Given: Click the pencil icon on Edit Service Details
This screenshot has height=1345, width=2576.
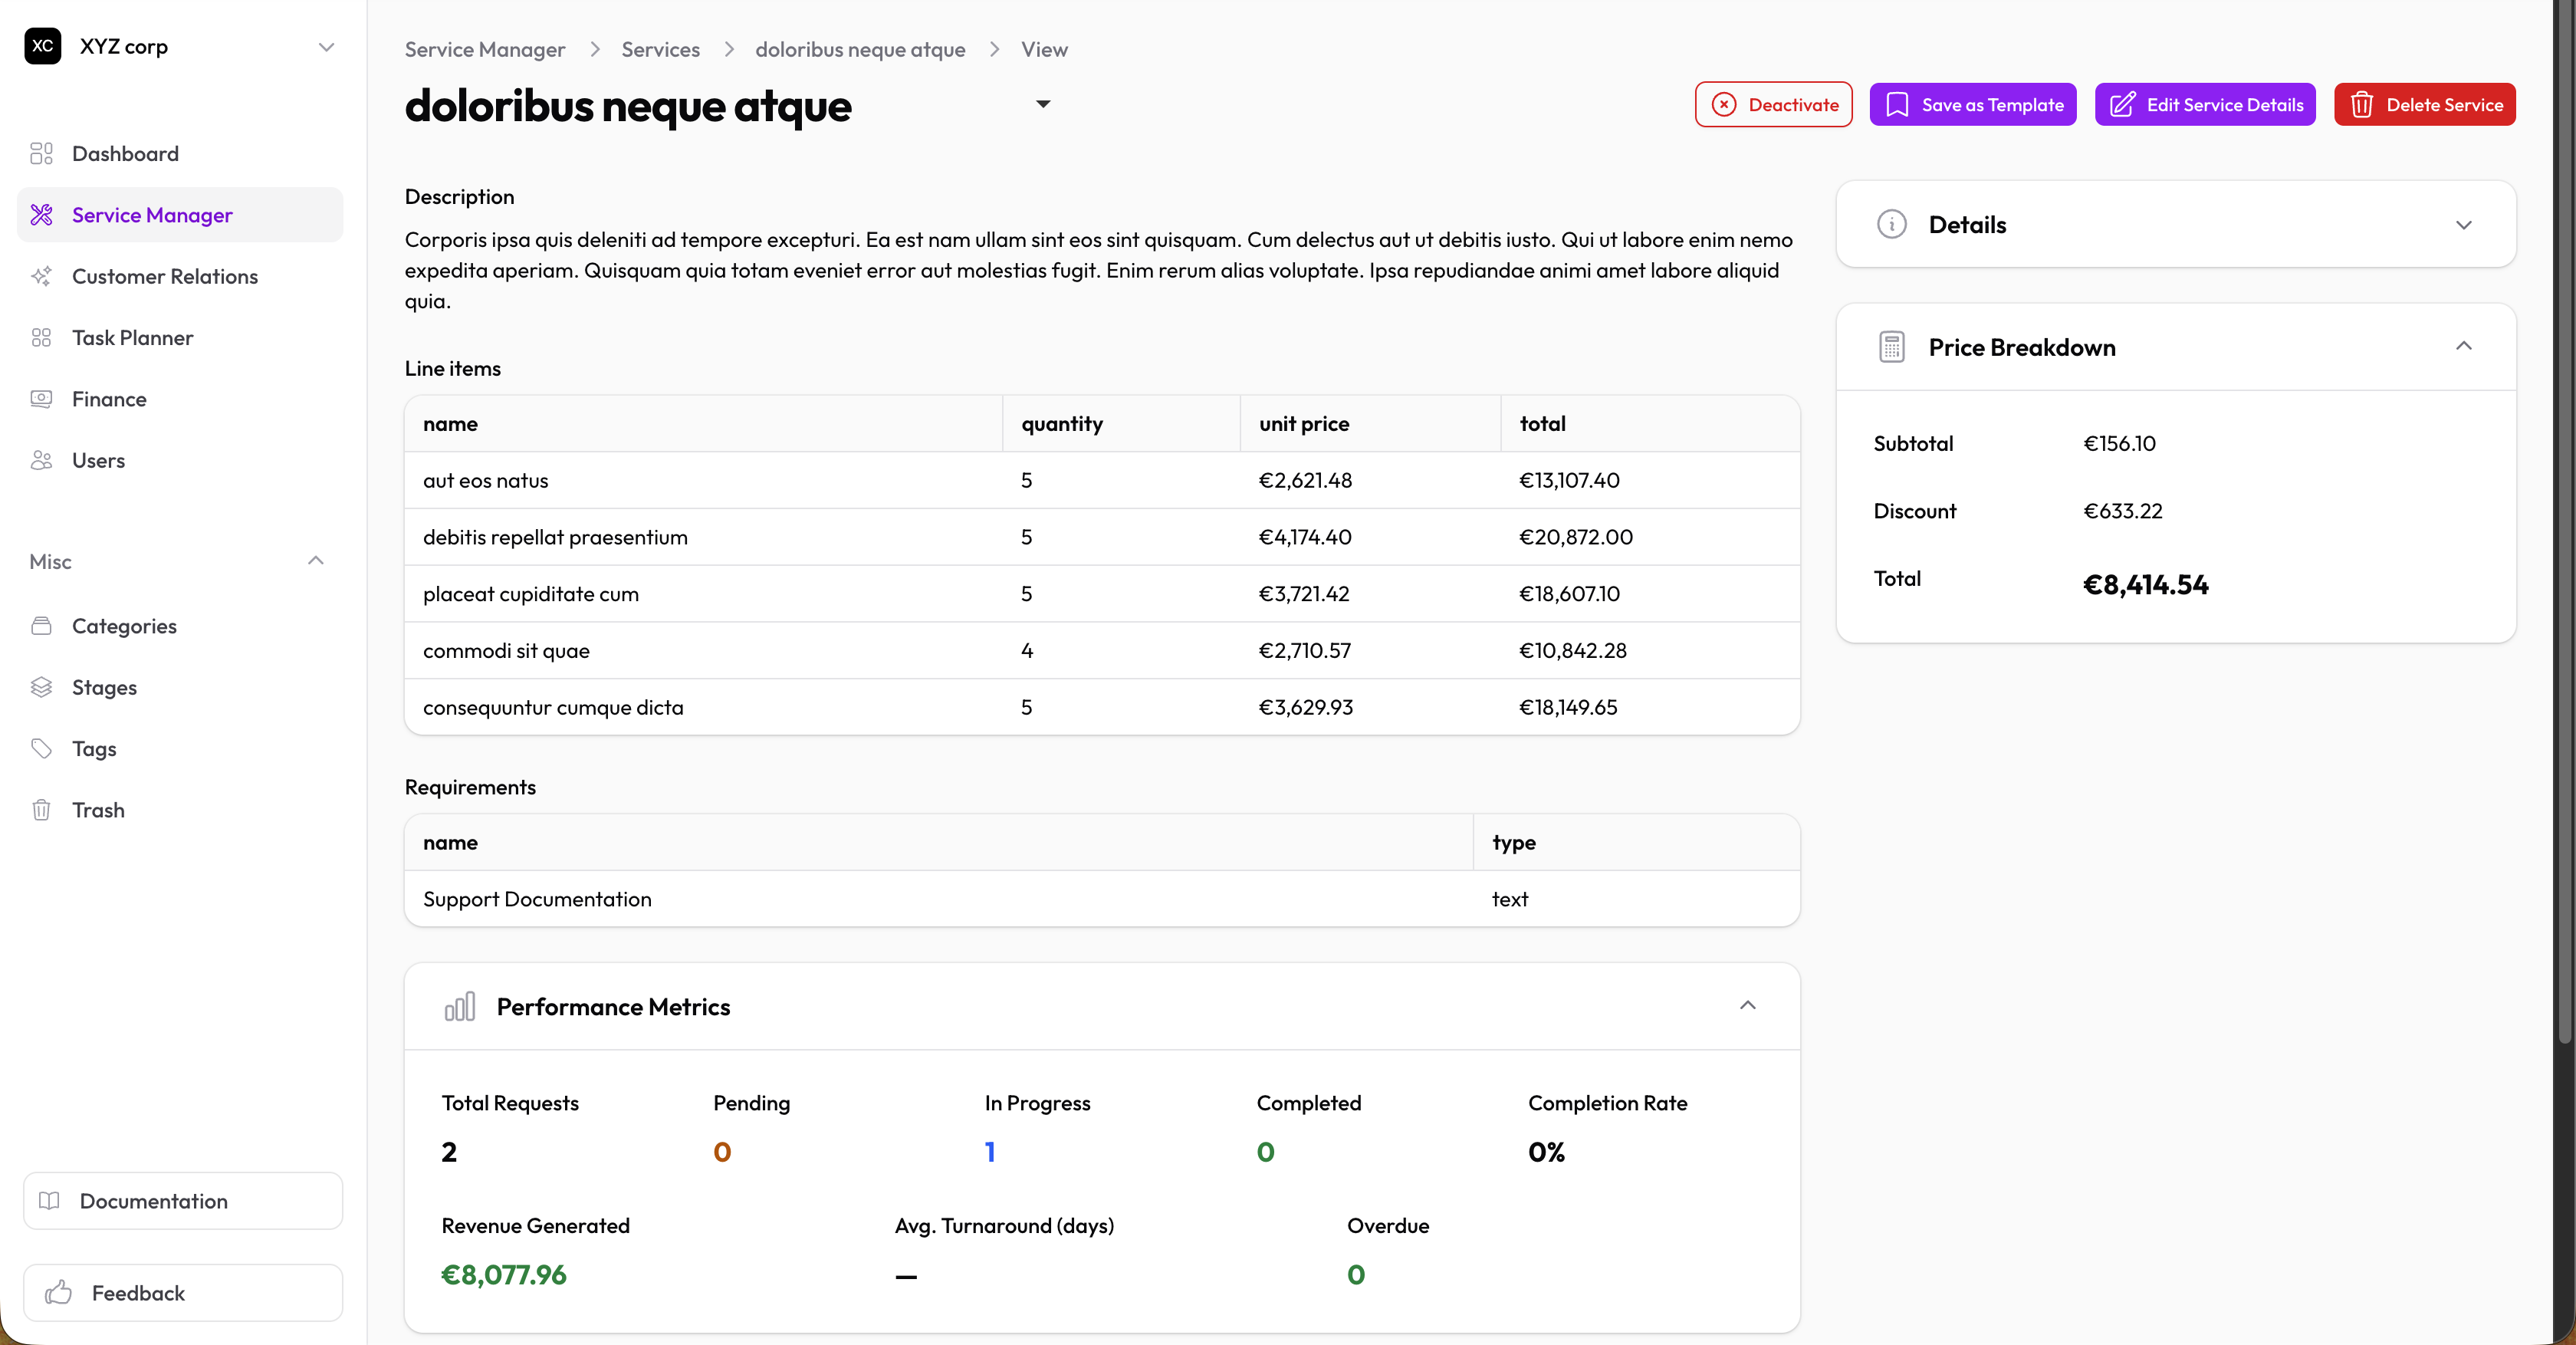Looking at the screenshot, I should click(2123, 105).
